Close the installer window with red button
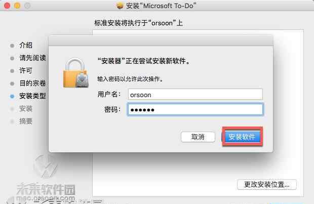This screenshot has width=314, height=204. coord(7,6)
